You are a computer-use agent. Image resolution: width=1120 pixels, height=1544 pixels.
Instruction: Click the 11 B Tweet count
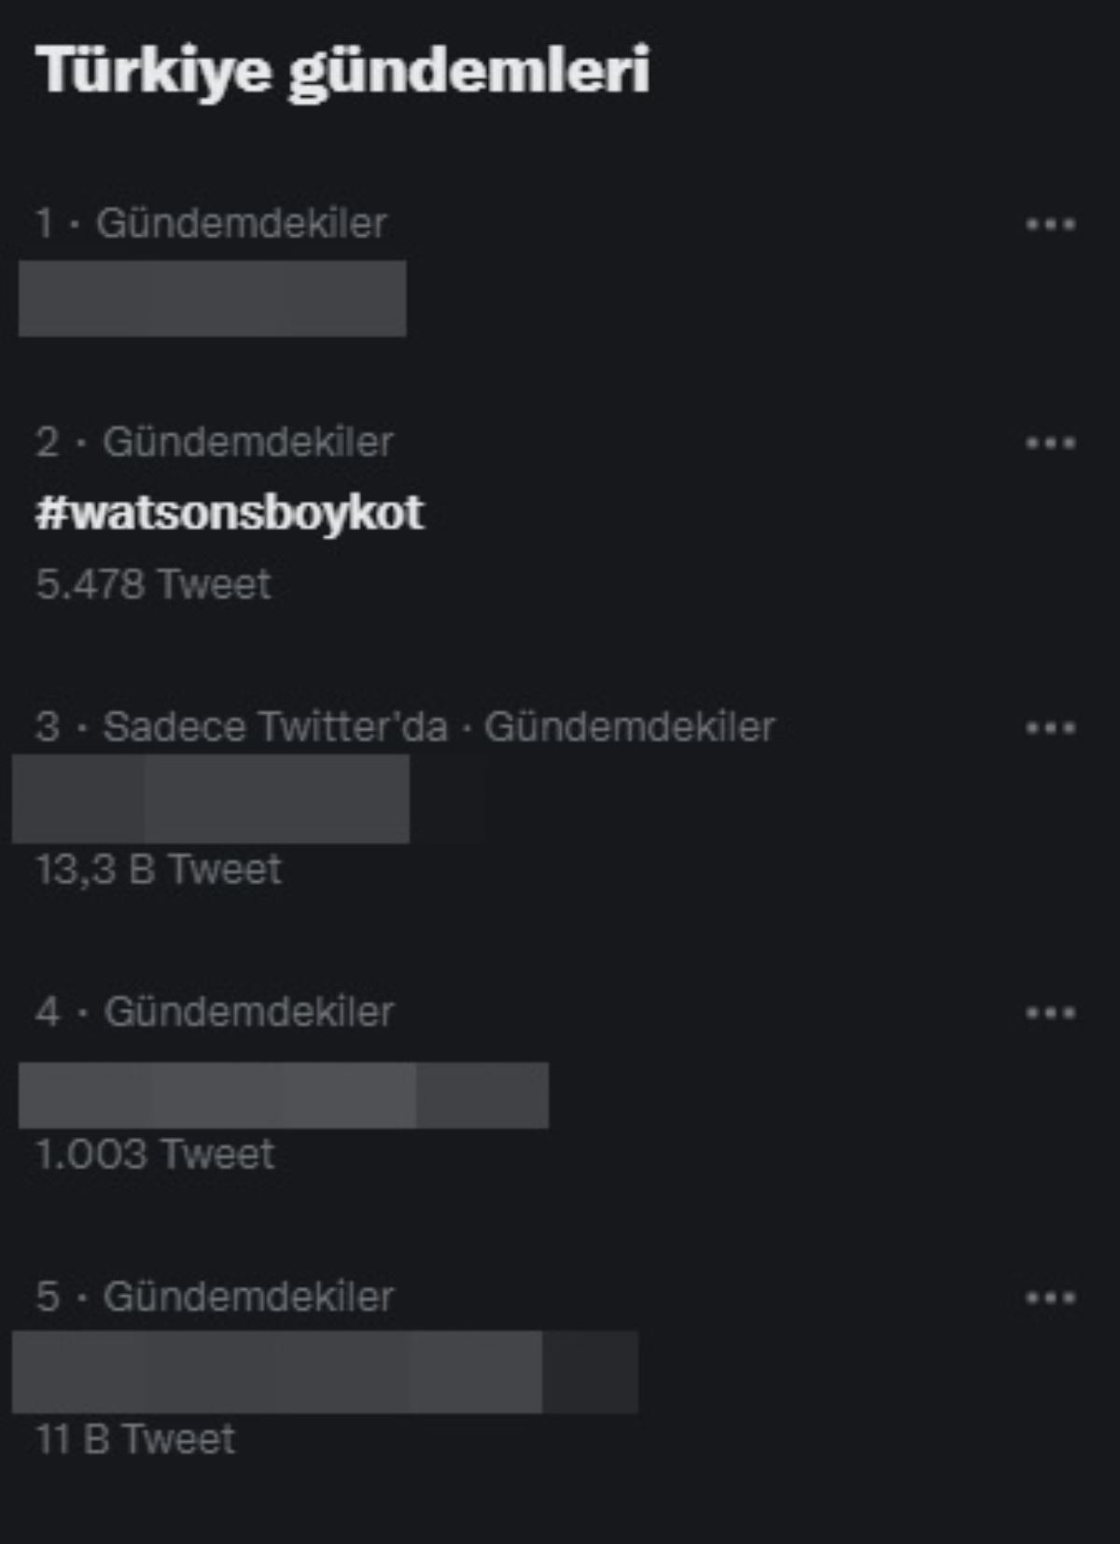point(135,1439)
